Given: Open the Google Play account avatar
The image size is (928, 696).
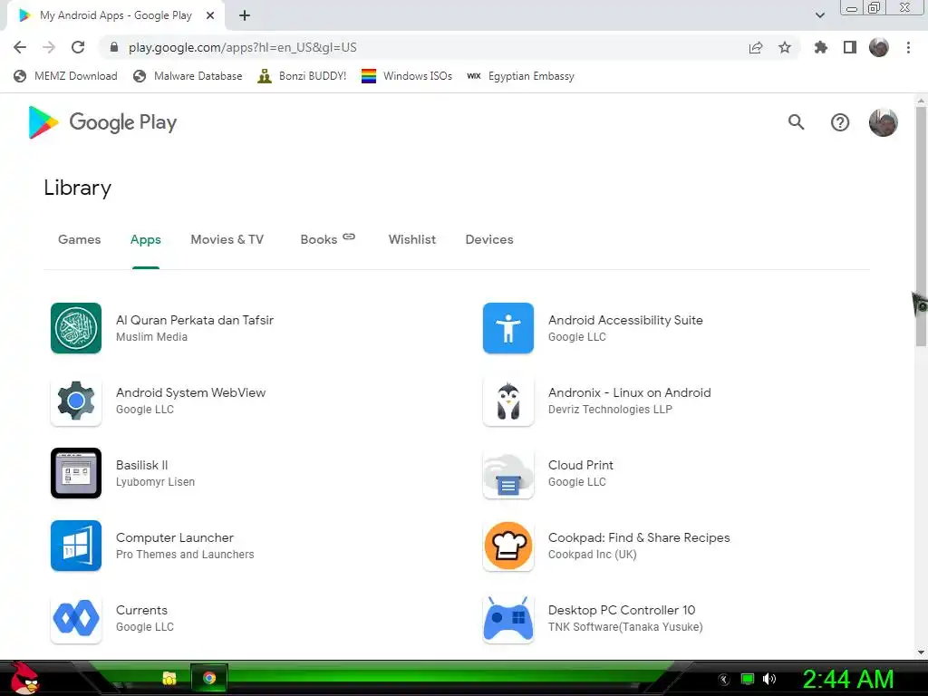Looking at the screenshot, I should point(883,122).
